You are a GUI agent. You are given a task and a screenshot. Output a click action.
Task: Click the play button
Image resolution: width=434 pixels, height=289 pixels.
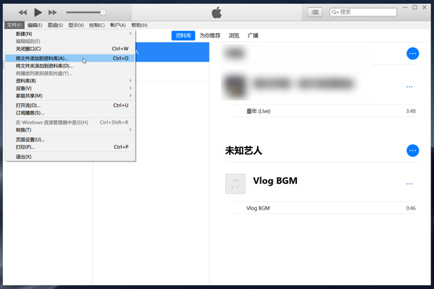click(x=38, y=12)
